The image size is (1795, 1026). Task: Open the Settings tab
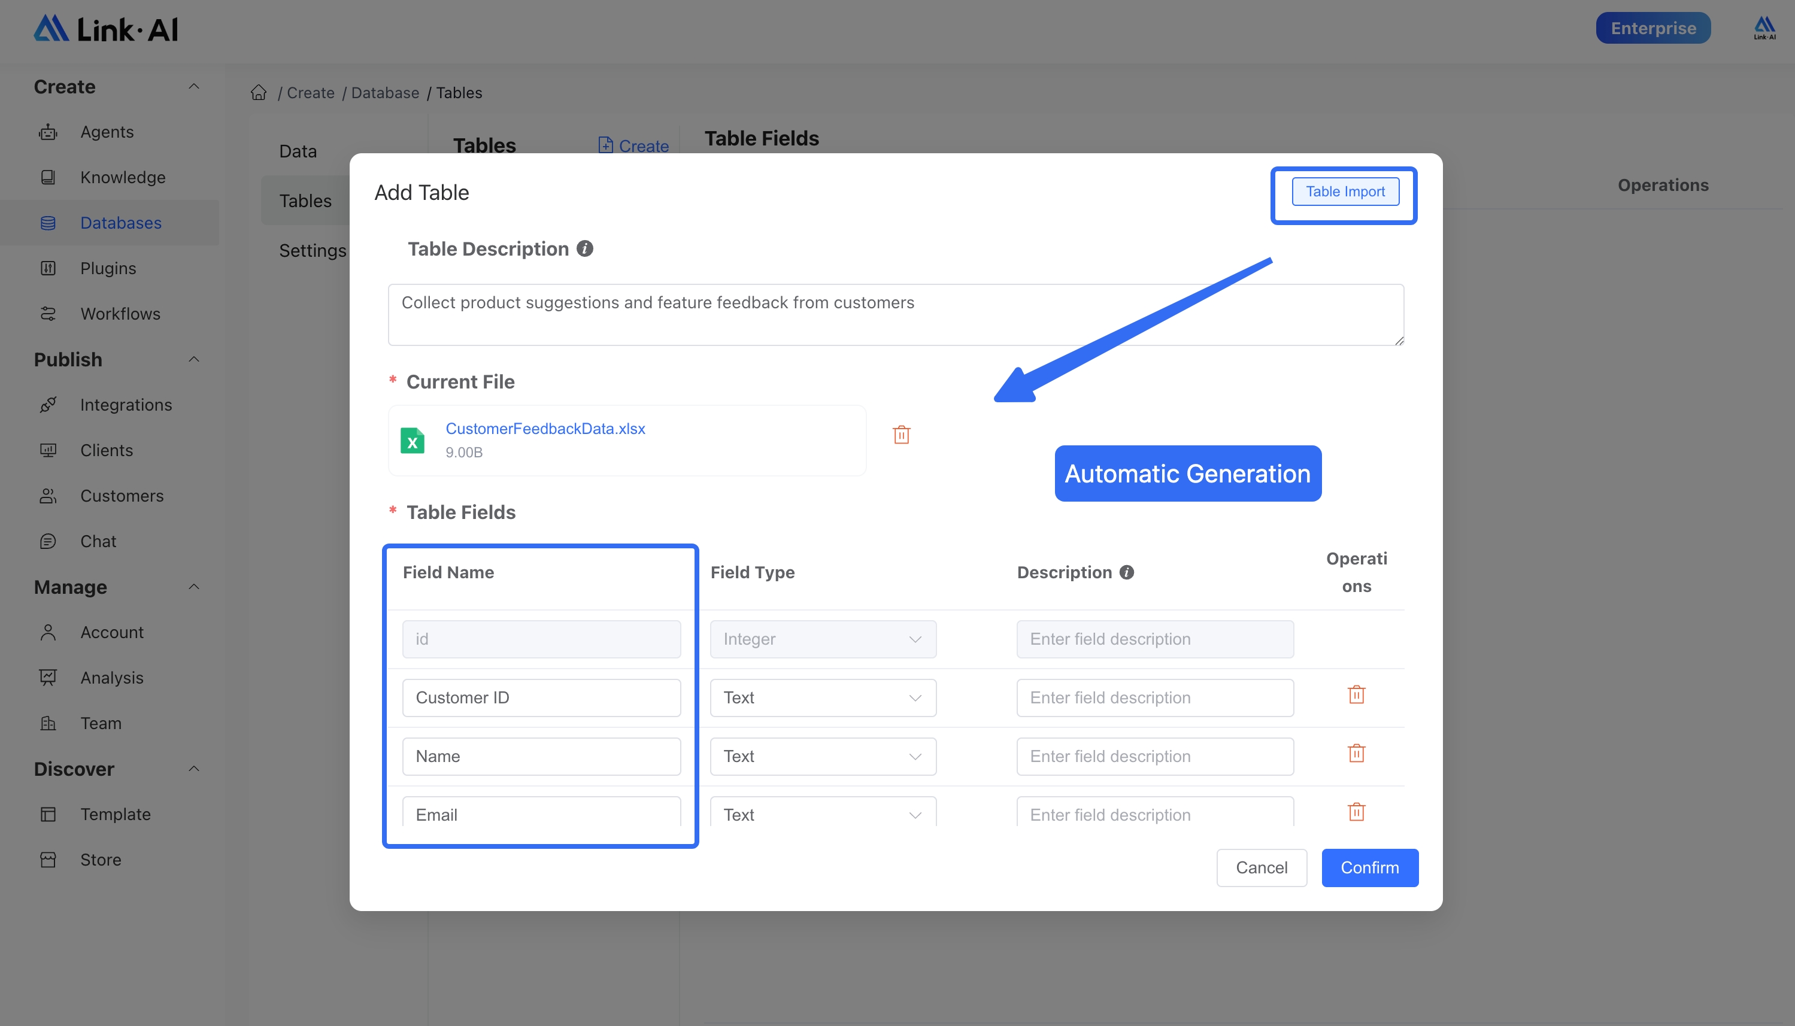(x=313, y=250)
